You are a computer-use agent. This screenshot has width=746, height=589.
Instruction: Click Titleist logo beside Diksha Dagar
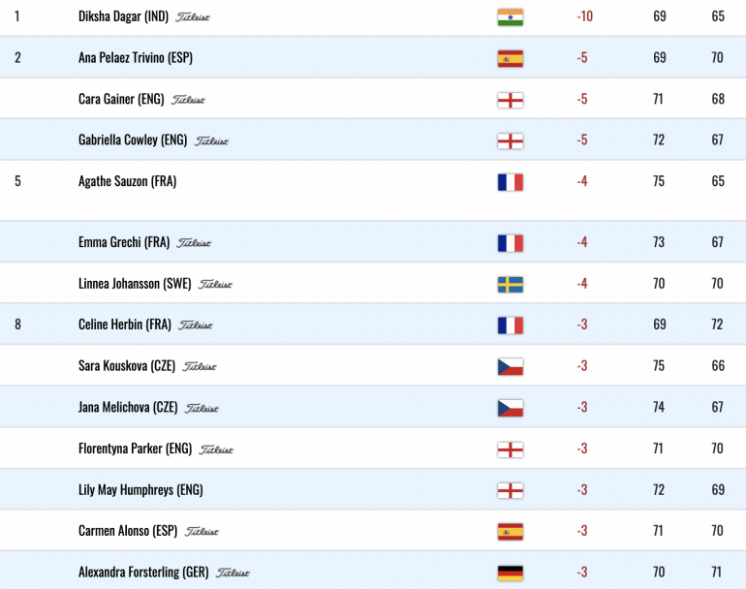click(x=193, y=17)
